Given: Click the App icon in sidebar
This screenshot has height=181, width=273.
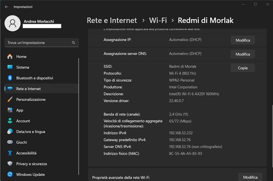Looking at the screenshot, I should coord(10,110).
